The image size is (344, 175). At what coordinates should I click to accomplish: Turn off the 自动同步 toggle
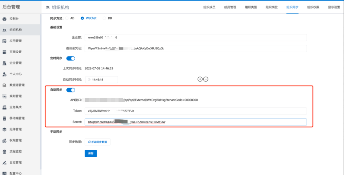point(71,90)
